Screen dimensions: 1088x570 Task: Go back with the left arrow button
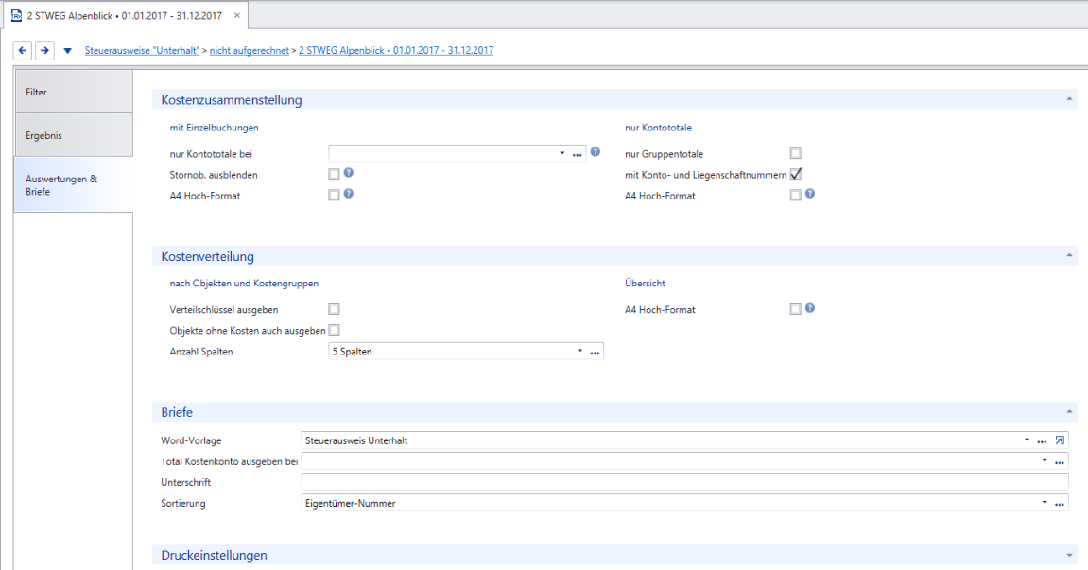pyautogui.click(x=22, y=50)
